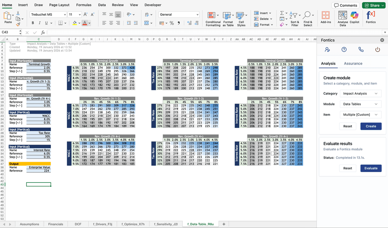Open the General number format dropdown
Image resolution: width=388 pixels, height=228 pixels.
point(197,15)
